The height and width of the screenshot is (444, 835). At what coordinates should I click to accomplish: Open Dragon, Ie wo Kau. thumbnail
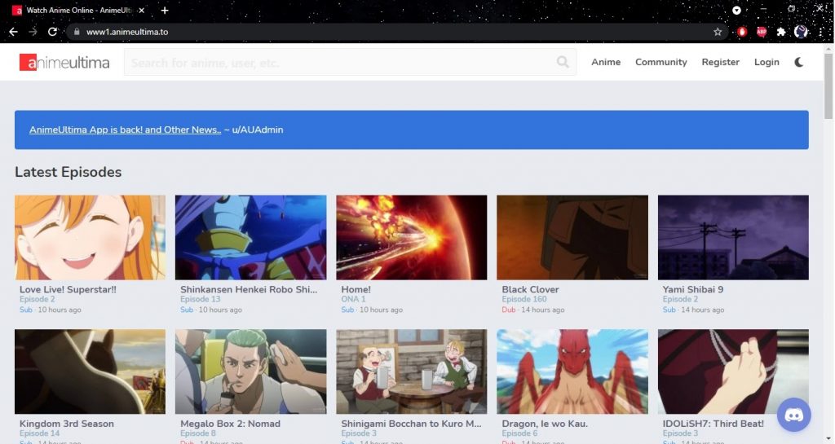pos(572,371)
